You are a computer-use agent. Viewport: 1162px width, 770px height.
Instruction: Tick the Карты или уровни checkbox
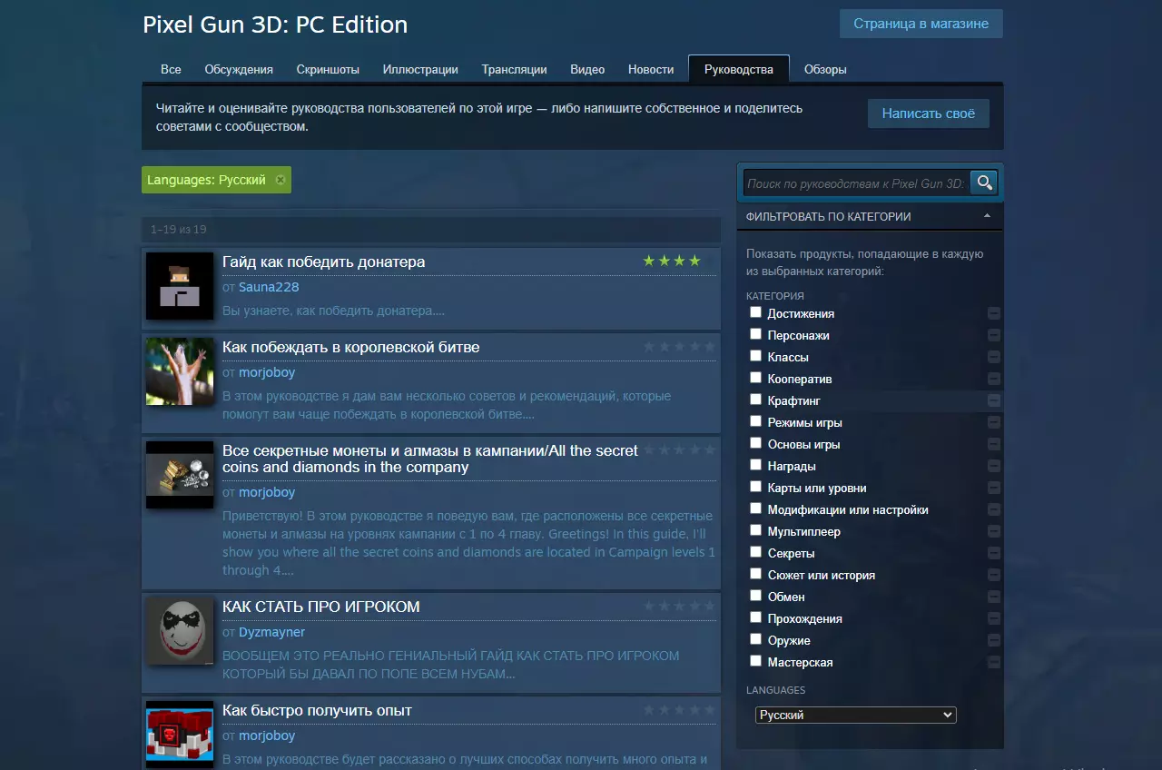pyautogui.click(x=755, y=487)
